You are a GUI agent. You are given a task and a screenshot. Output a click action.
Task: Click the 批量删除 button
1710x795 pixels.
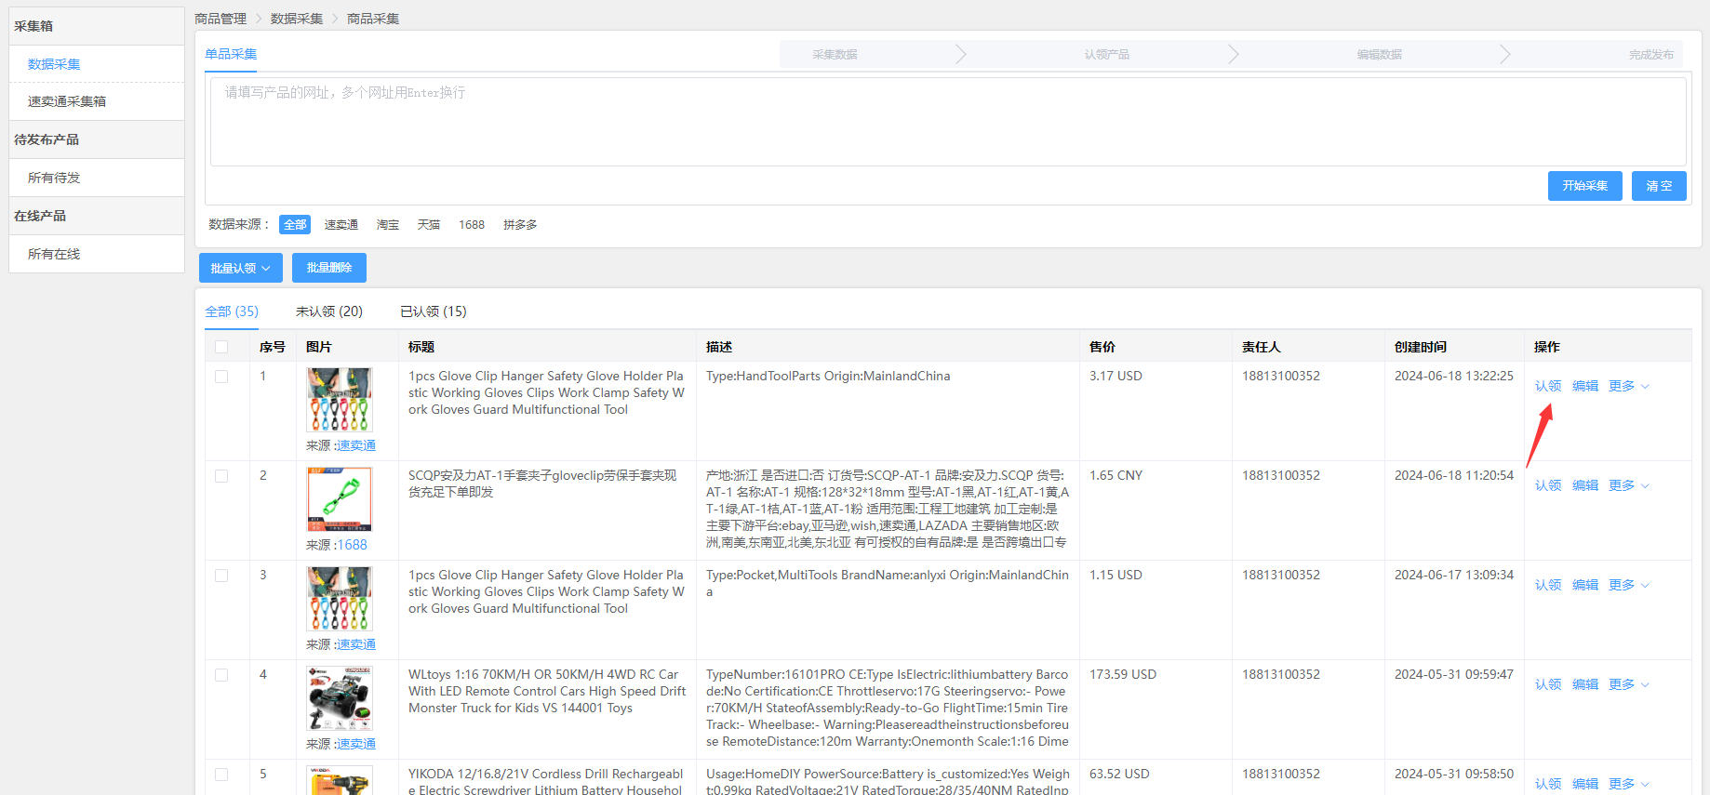click(x=329, y=268)
